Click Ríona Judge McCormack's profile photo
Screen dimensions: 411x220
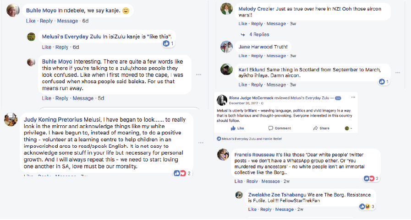(221, 99)
